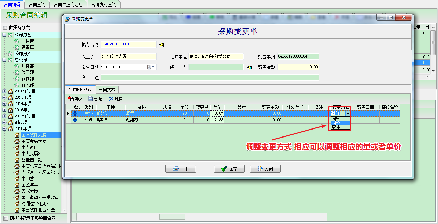The width and height of the screenshot is (438, 224).
Task: Select the 合同内容 (2) tab
Action: pyautogui.click(x=80, y=89)
